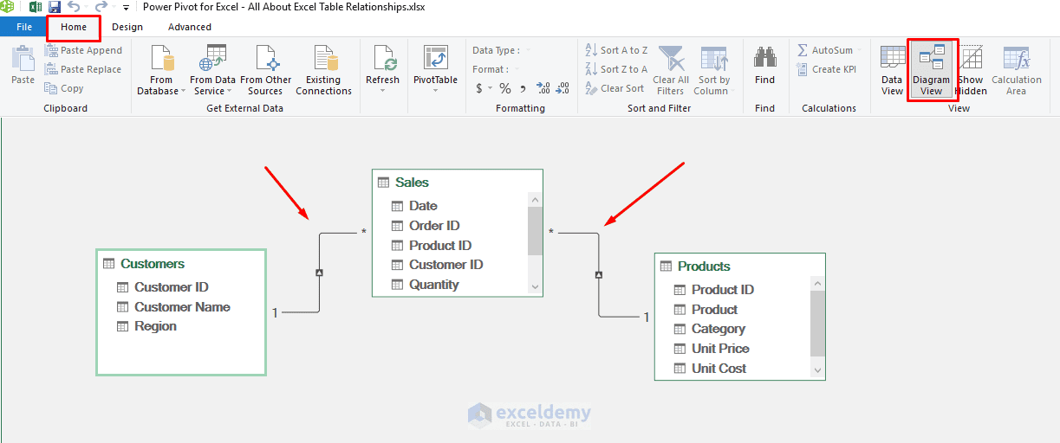Click the PivotTable button
1060x443 pixels.
(435, 70)
